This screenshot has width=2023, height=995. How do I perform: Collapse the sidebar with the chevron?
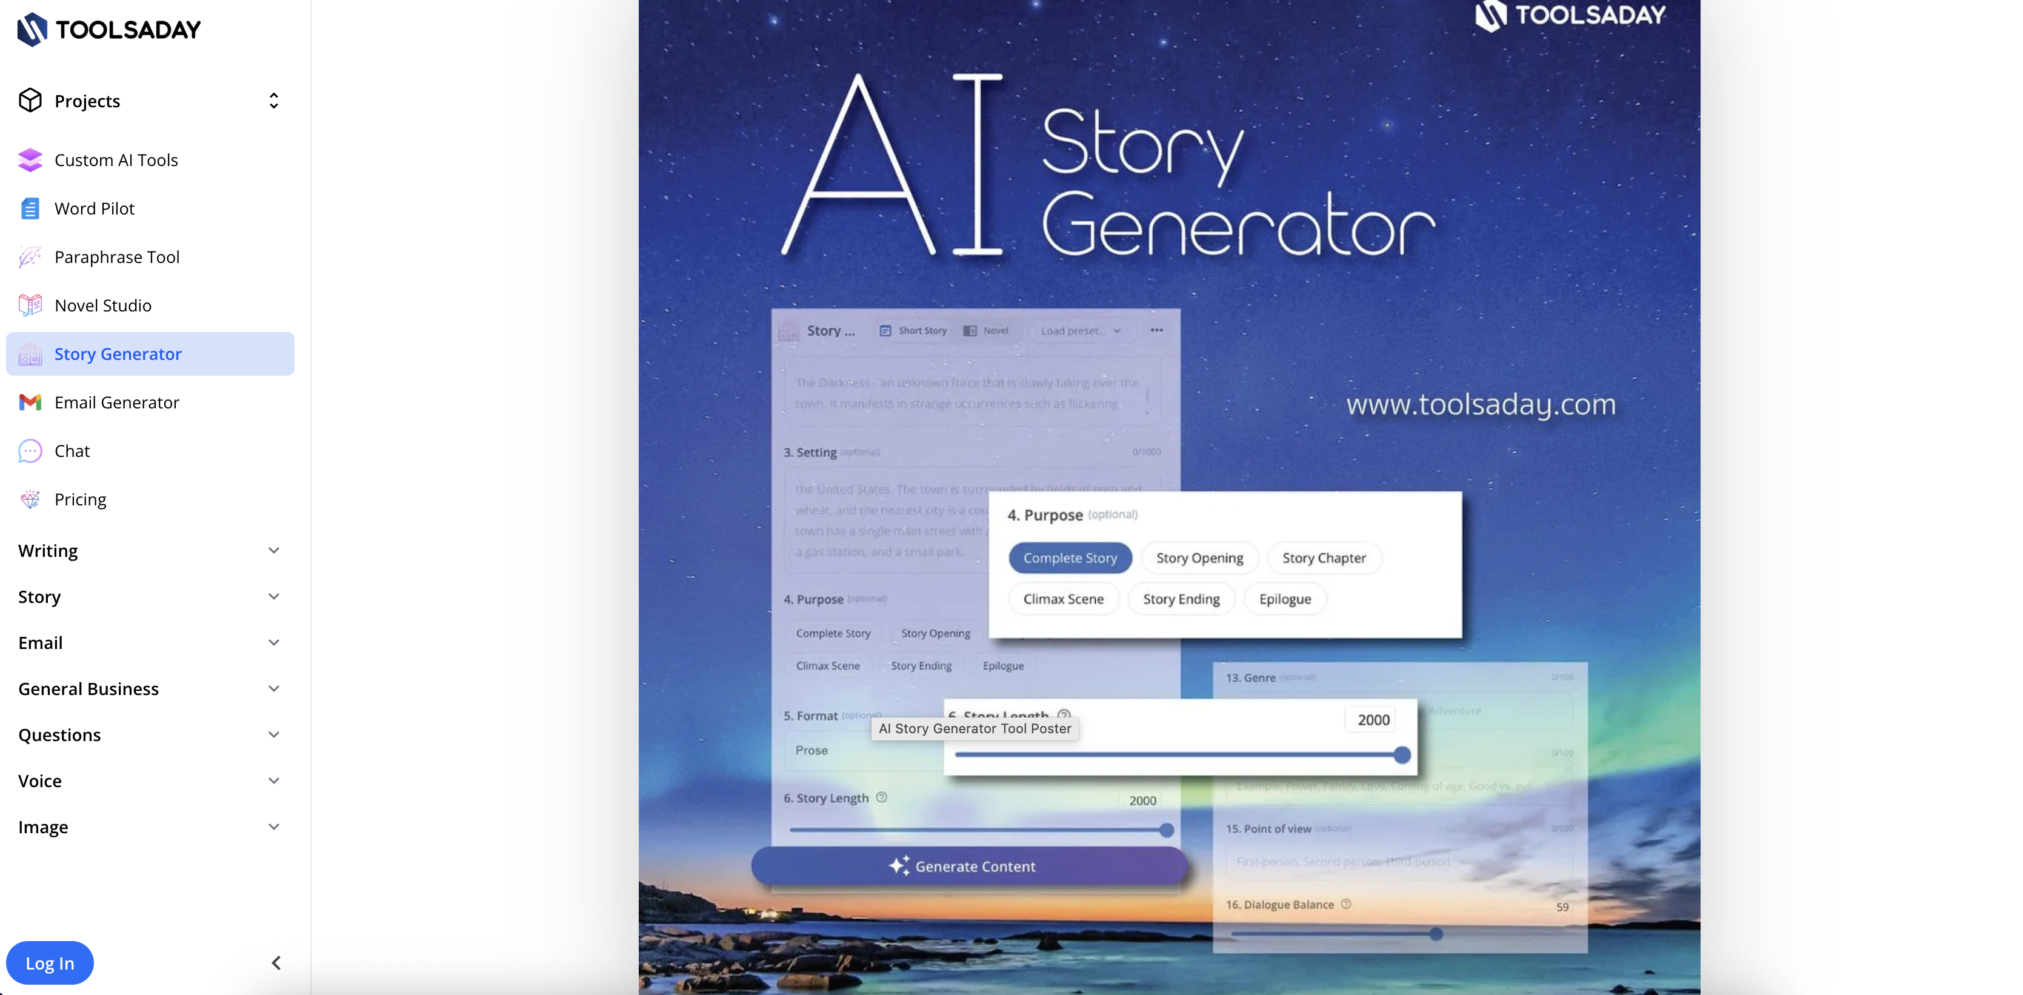pyautogui.click(x=276, y=962)
